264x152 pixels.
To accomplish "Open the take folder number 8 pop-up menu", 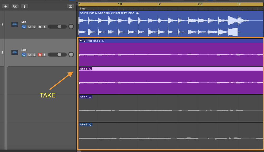I will pyautogui.click(x=84, y=41).
